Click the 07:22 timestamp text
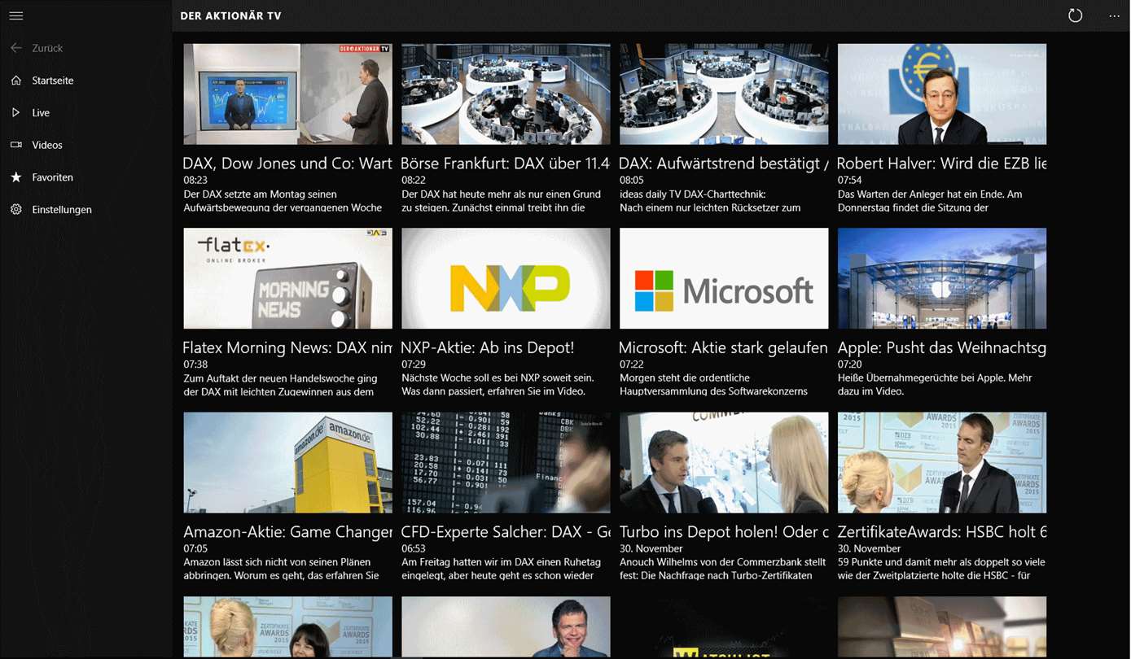 tap(632, 364)
